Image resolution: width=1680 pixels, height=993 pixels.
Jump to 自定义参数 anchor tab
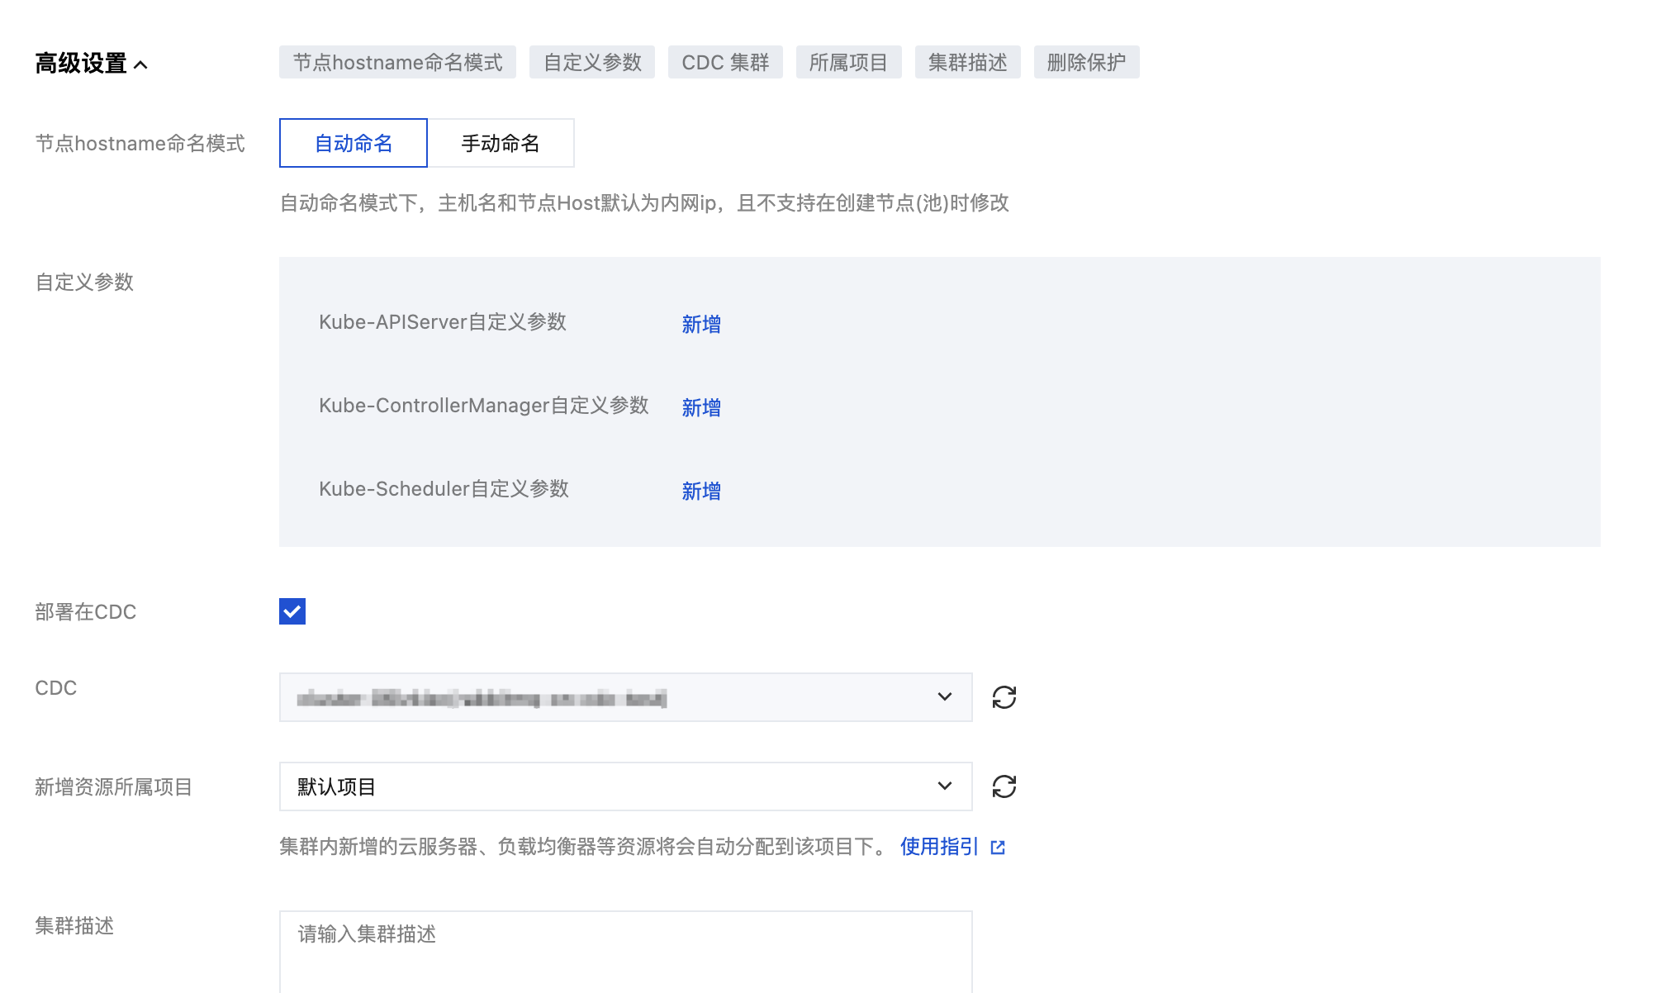pos(592,62)
